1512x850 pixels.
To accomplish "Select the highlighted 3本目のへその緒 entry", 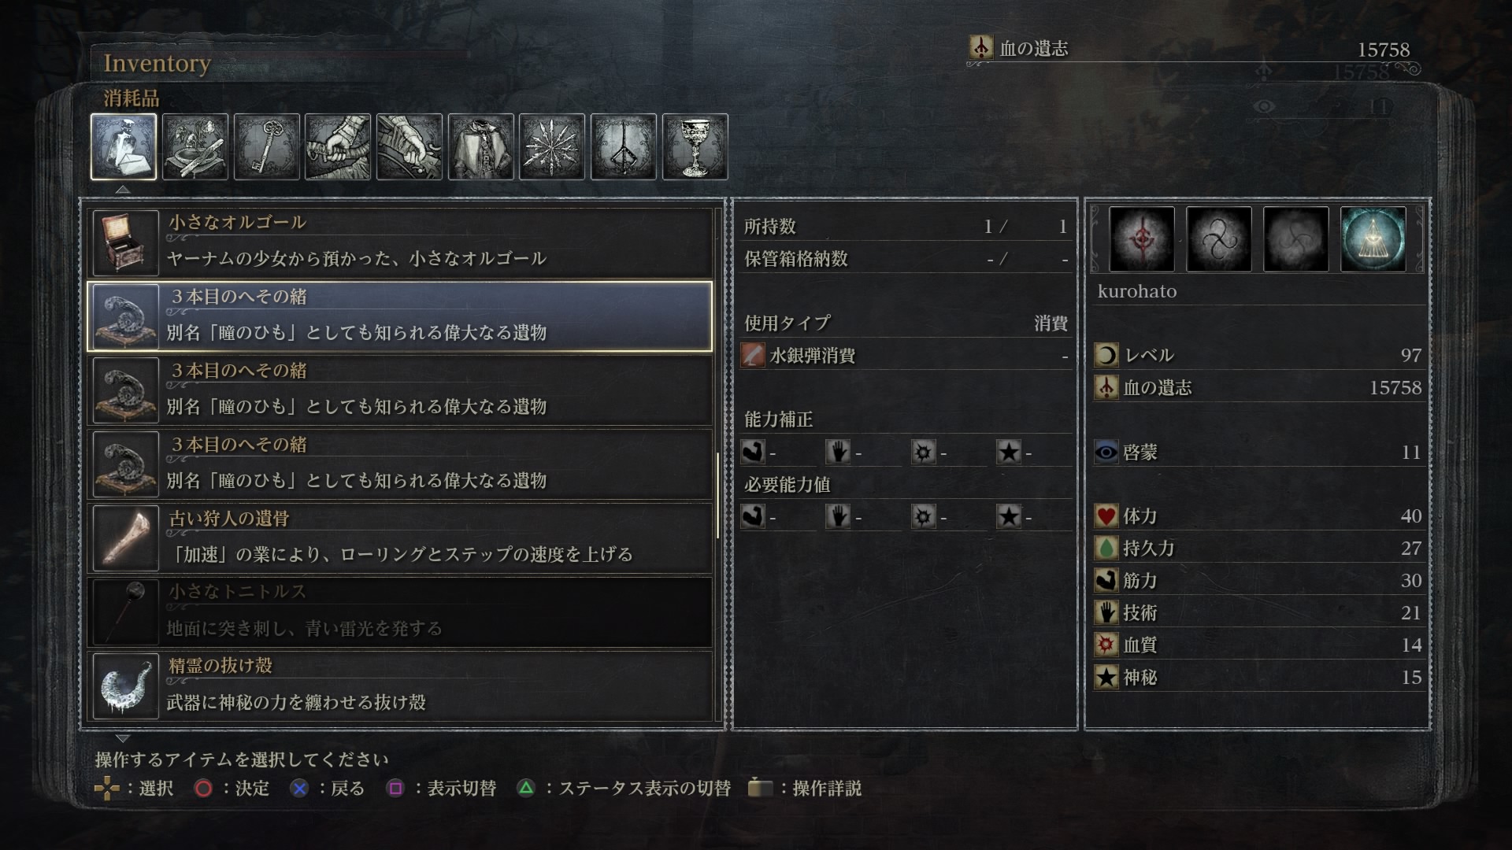I will click(400, 316).
